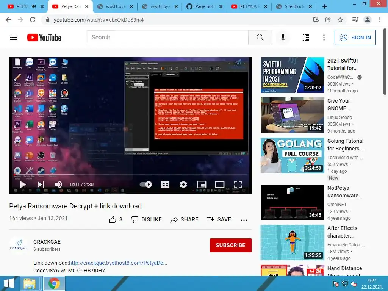This screenshot has height=291, width=388.
Task: Reload the current page
Action: click(33, 20)
